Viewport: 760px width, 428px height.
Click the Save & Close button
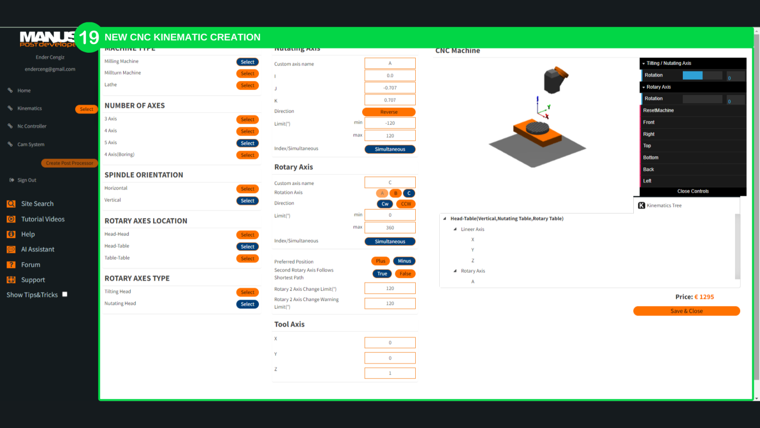[686, 311]
